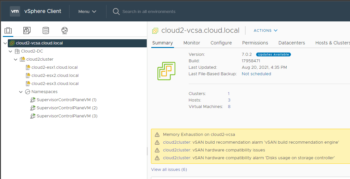Collapse the Namespaces tree node
The image size is (350, 179).
(x=21, y=92)
